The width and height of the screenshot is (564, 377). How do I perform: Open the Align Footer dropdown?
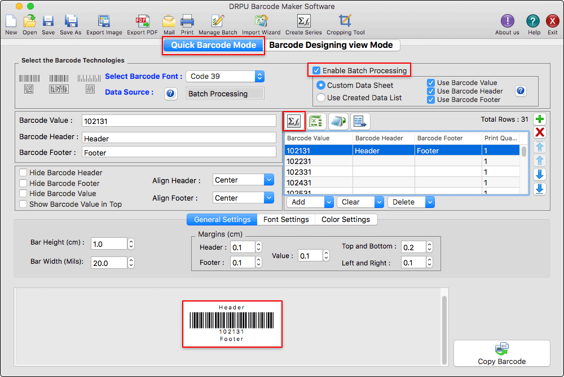243,198
